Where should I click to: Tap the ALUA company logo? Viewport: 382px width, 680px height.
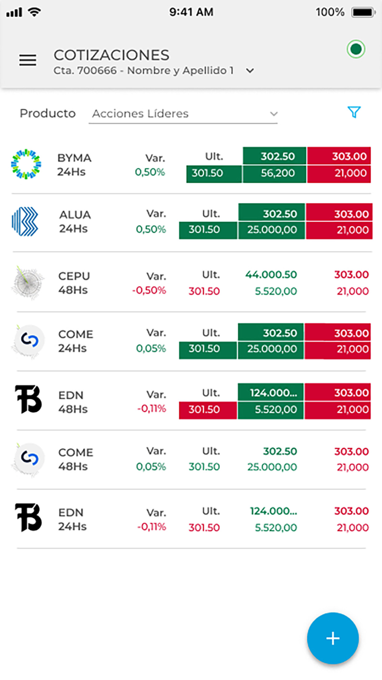[x=25, y=222]
